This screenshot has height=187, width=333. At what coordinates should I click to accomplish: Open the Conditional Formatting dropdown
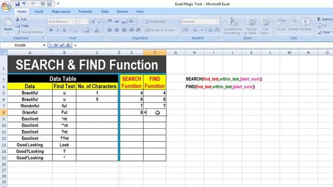tap(233, 26)
